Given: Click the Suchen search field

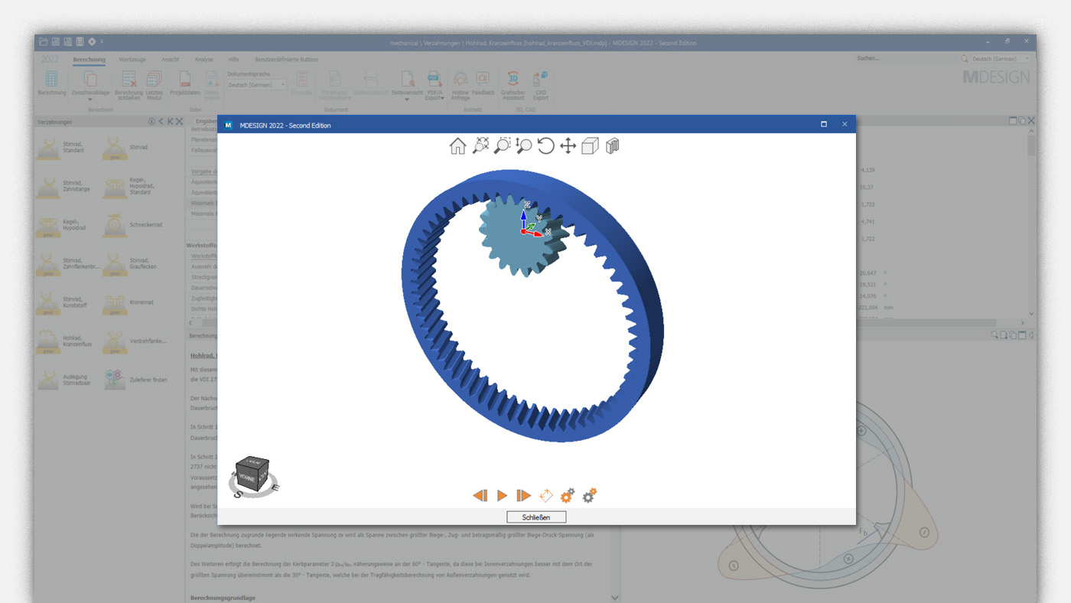Looking at the screenshot, I should [x=907, y=58].
